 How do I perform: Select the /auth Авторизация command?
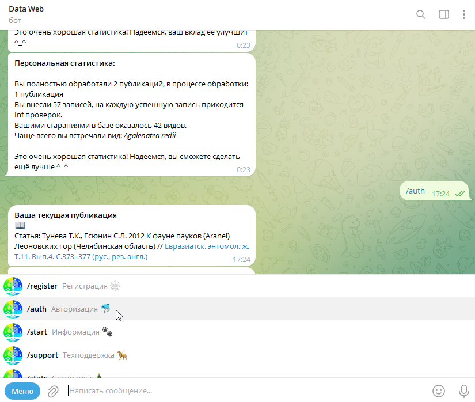coord(237,309)
